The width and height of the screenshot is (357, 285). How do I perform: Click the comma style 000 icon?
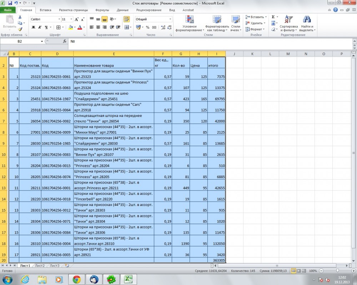pos(154,27)
